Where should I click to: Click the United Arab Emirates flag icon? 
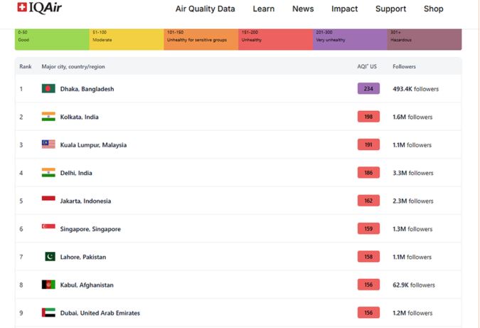(48, 312)
